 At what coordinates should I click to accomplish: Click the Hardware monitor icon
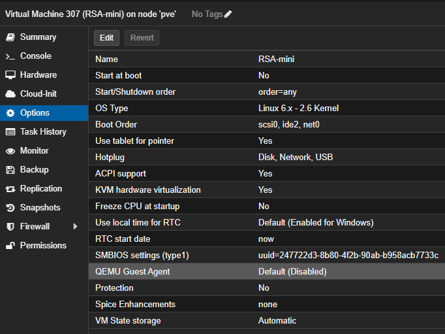10,75
